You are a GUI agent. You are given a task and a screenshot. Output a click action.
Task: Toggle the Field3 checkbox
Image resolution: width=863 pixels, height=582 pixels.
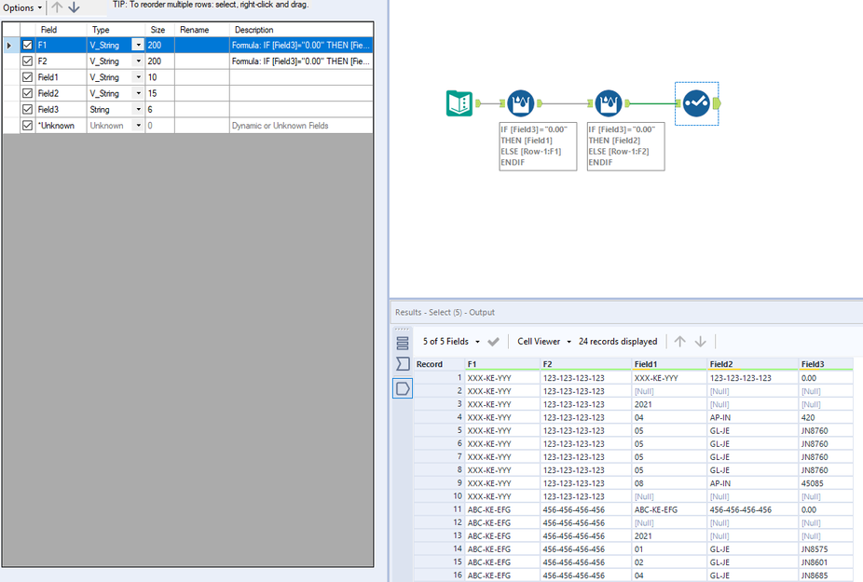[28, 110]
